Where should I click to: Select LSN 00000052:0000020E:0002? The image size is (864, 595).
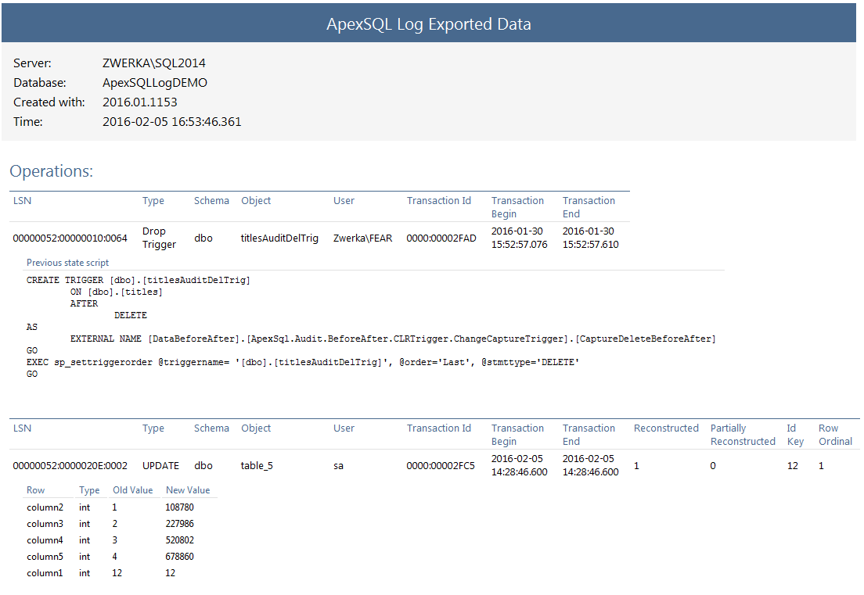click(x=70, y=466)
